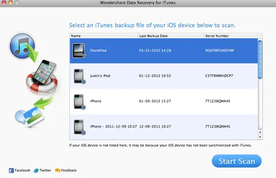
Task: Click the iTunes music note logo
Action: pos(22,46)
